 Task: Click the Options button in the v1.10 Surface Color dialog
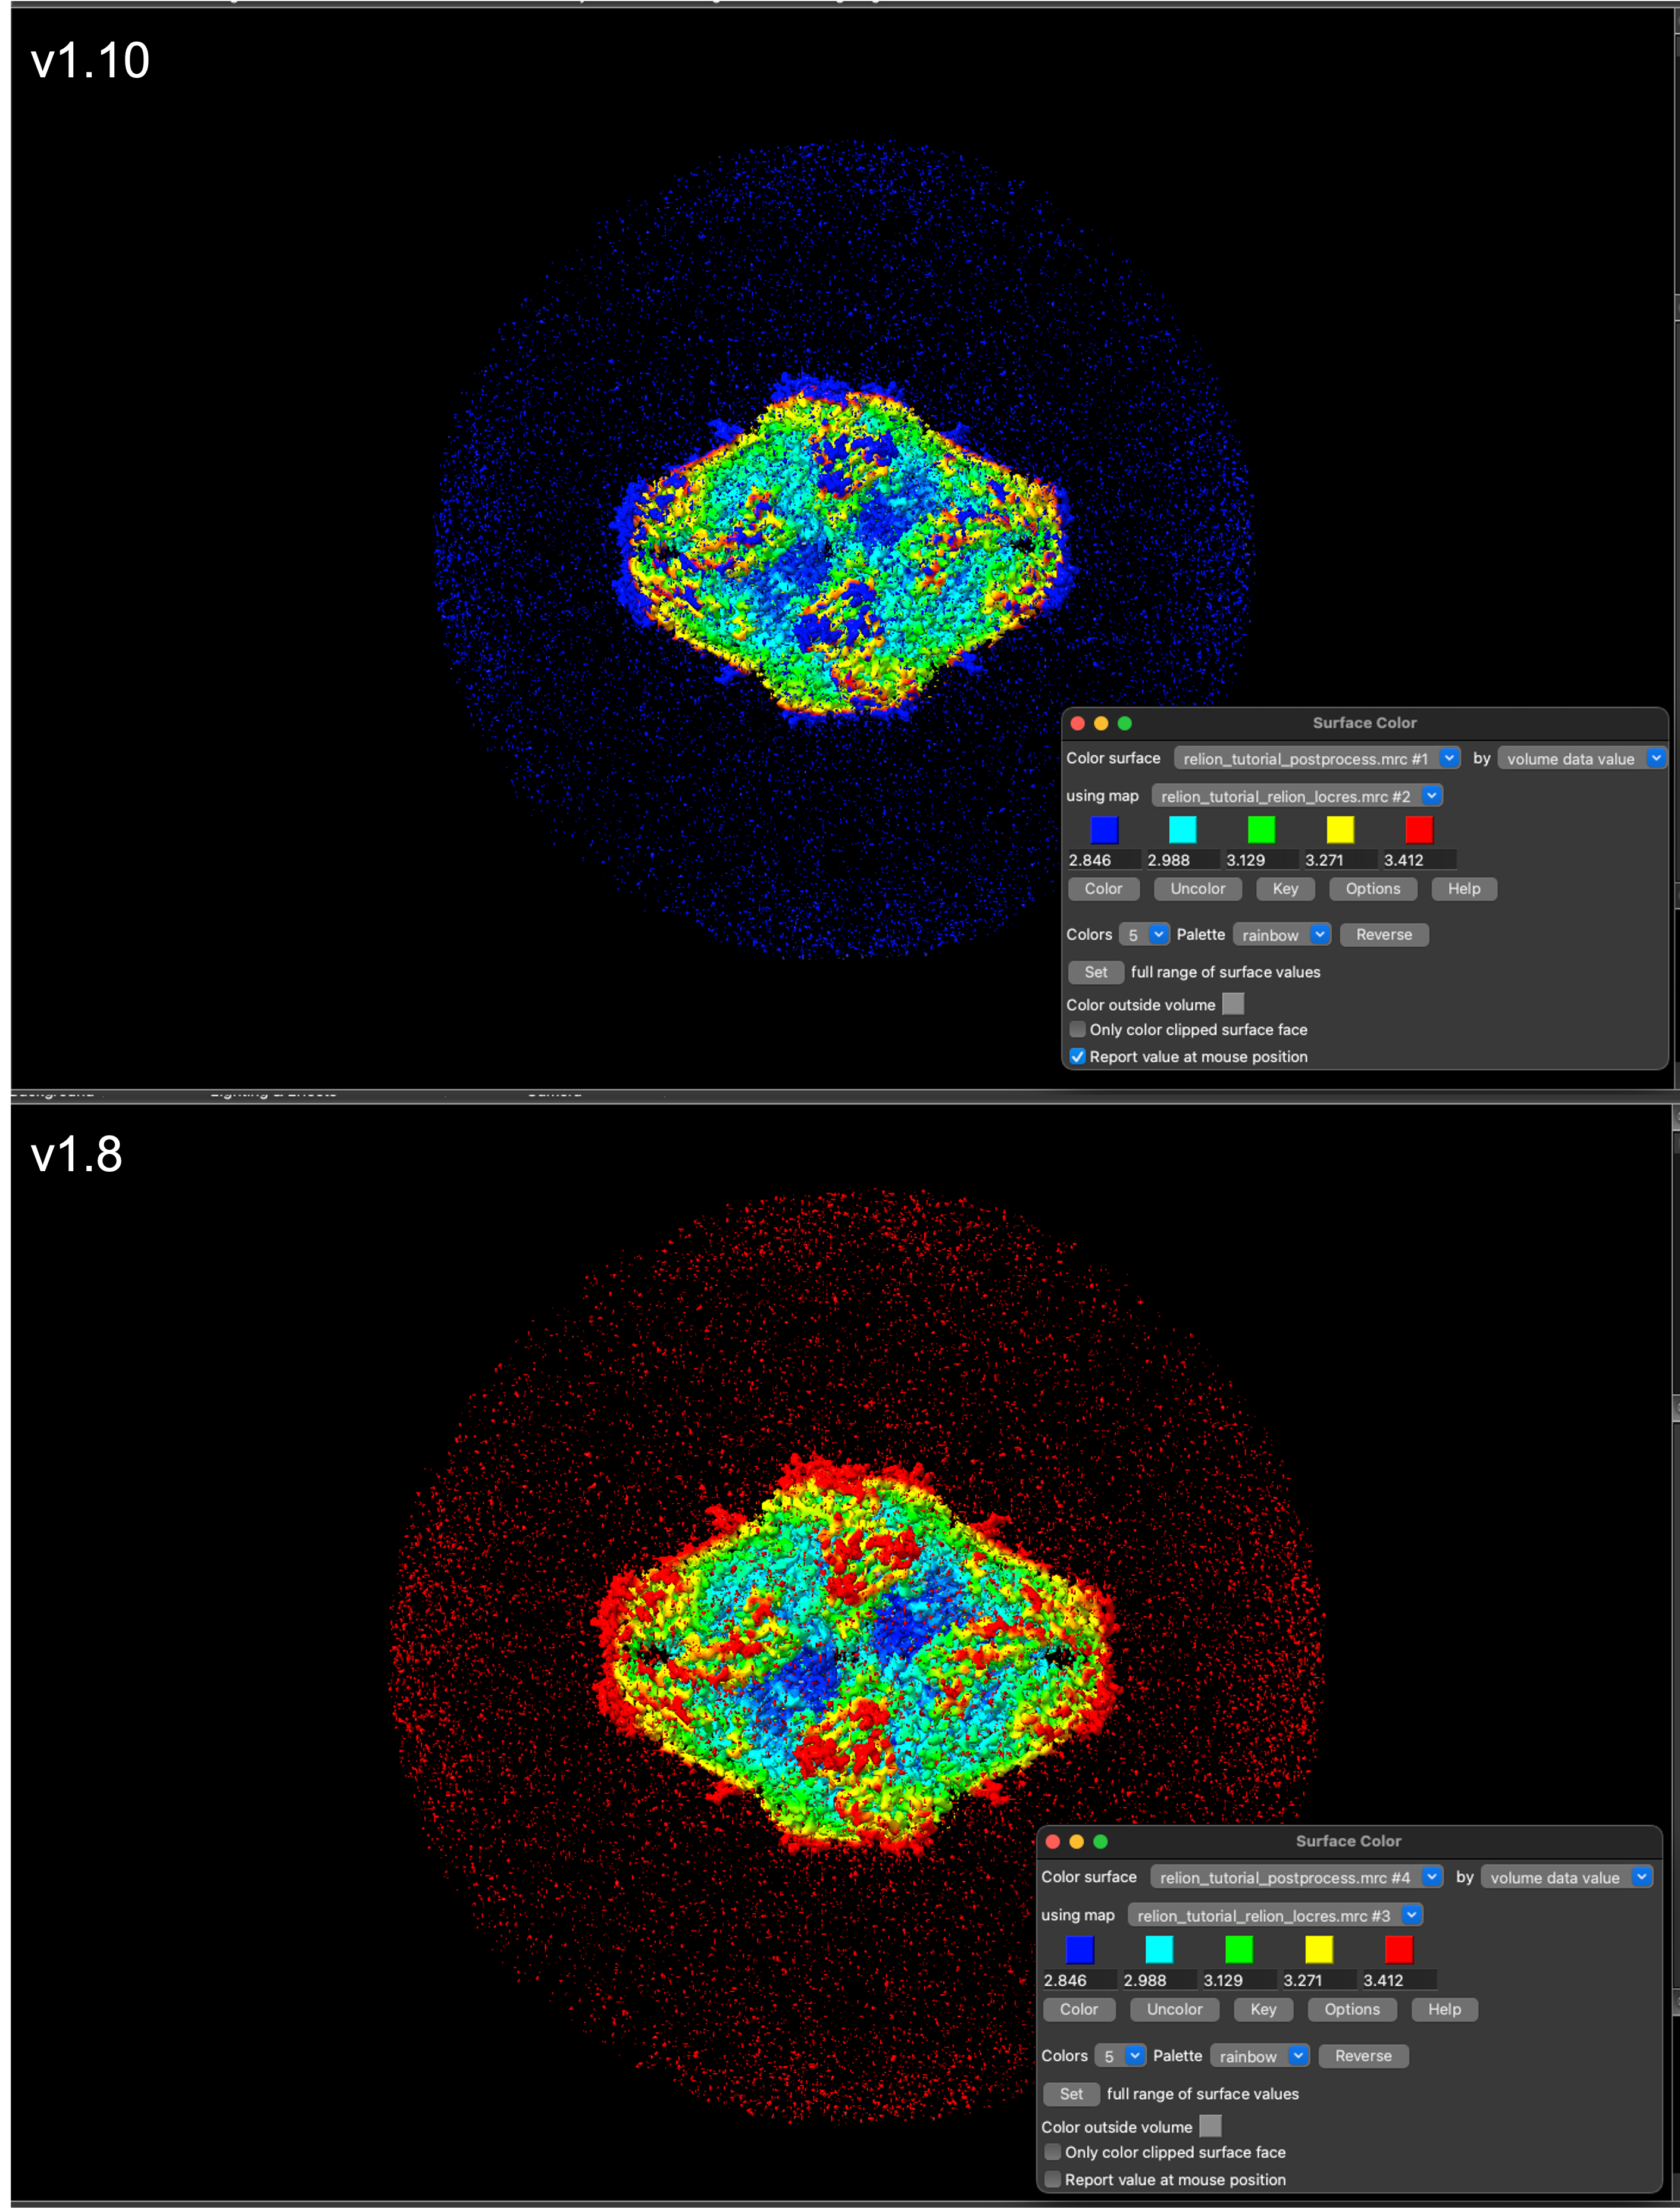click(1372, 888)
